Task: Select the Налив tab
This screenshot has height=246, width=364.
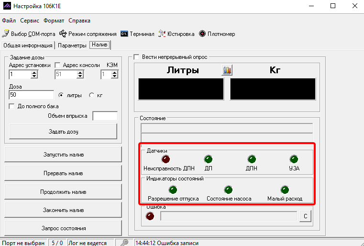Action: pyautogui.click(x=100, y=45)
